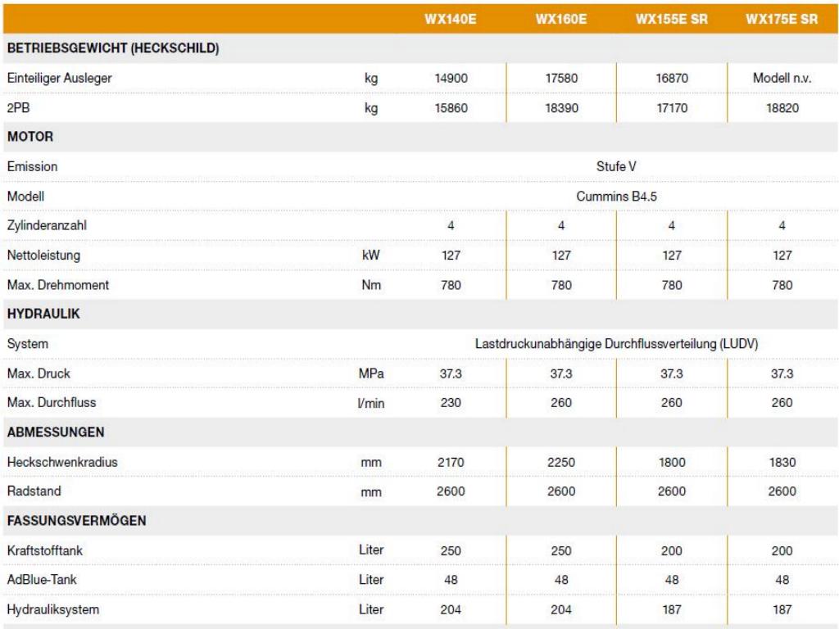
Task: Click the Lastdruckunabhängige Durchflussverteilung (LUDV) text
Action: pos(616,344)
